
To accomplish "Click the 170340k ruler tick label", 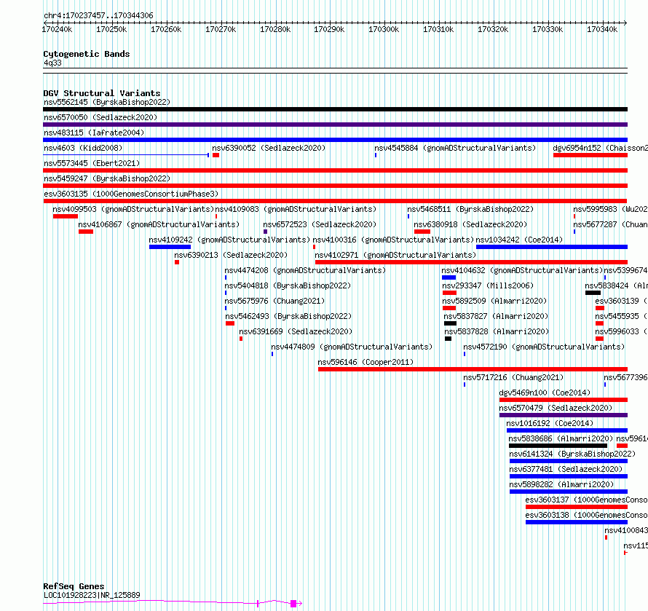I will 601,29.
